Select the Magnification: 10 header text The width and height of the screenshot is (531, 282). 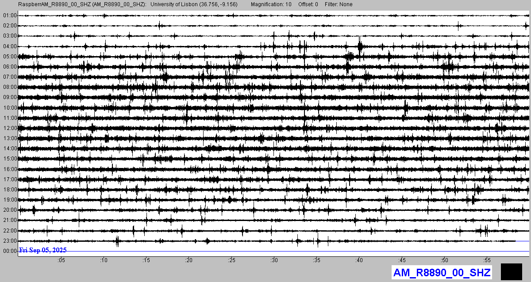point(271,4)
